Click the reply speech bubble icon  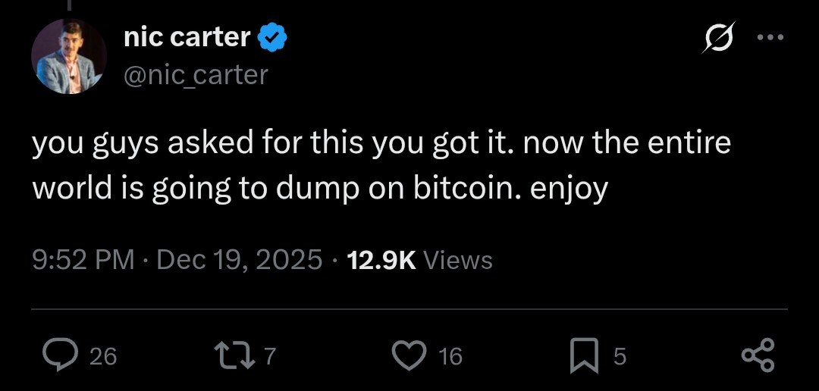(x=59, y=355)
